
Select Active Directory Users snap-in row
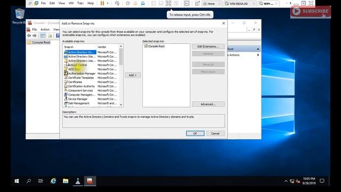(91, 61)
